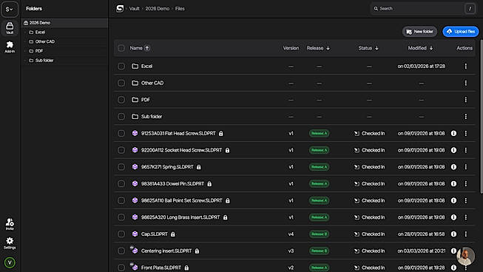Expand the Other CAD tree folder
This screenshot has height=272, width=483.
(25, 41)
